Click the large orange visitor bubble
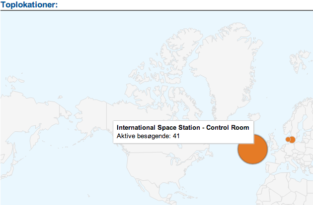 [x=253, y=149]
